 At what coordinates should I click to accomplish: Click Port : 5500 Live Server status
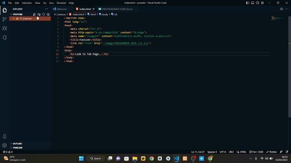click(x=256, y=152)
